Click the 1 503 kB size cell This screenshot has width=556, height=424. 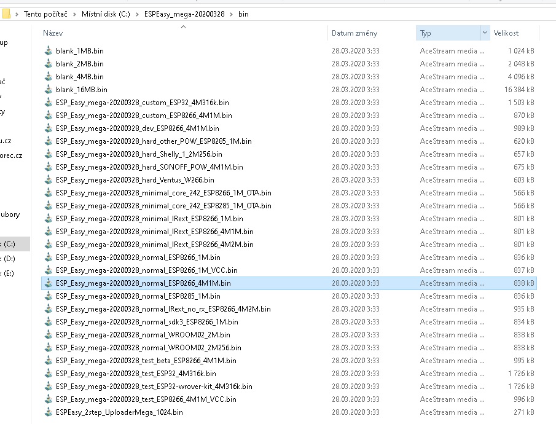521,103
